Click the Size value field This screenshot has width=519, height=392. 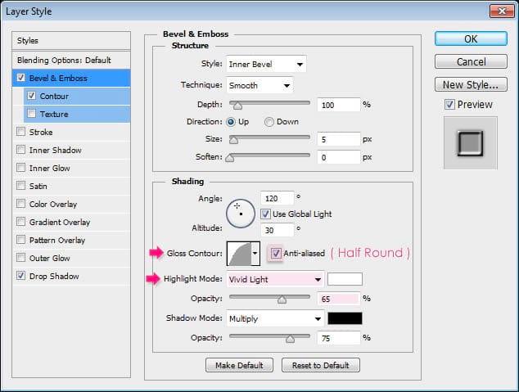tap(339, 139)
